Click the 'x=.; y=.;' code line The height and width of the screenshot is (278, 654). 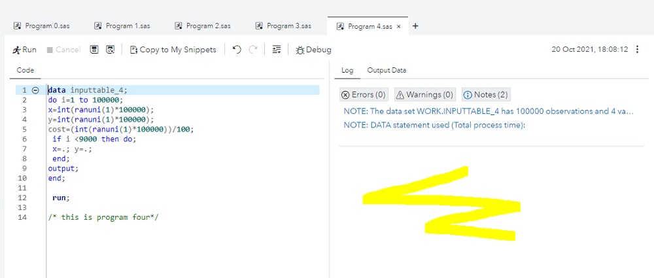click(72, 149)
